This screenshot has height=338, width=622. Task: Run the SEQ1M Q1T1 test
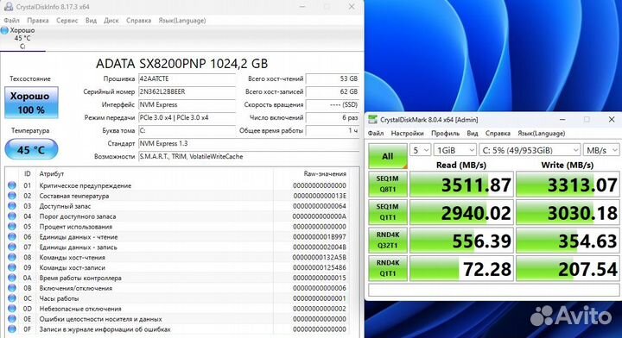(x=388, y=212)
